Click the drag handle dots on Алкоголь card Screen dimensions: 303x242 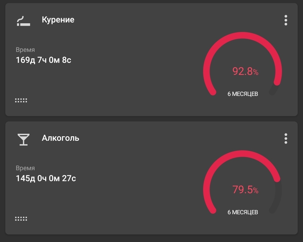tap(21, 219)
